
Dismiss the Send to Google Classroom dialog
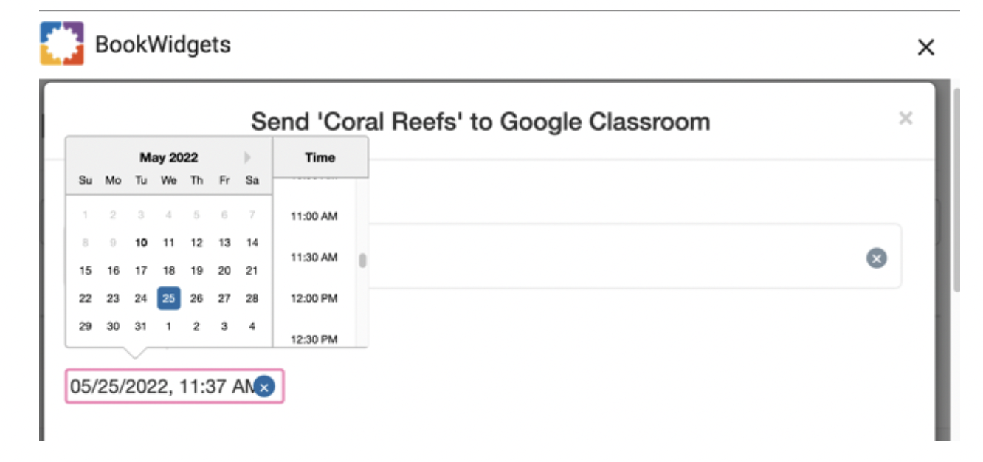pos(906,118)
